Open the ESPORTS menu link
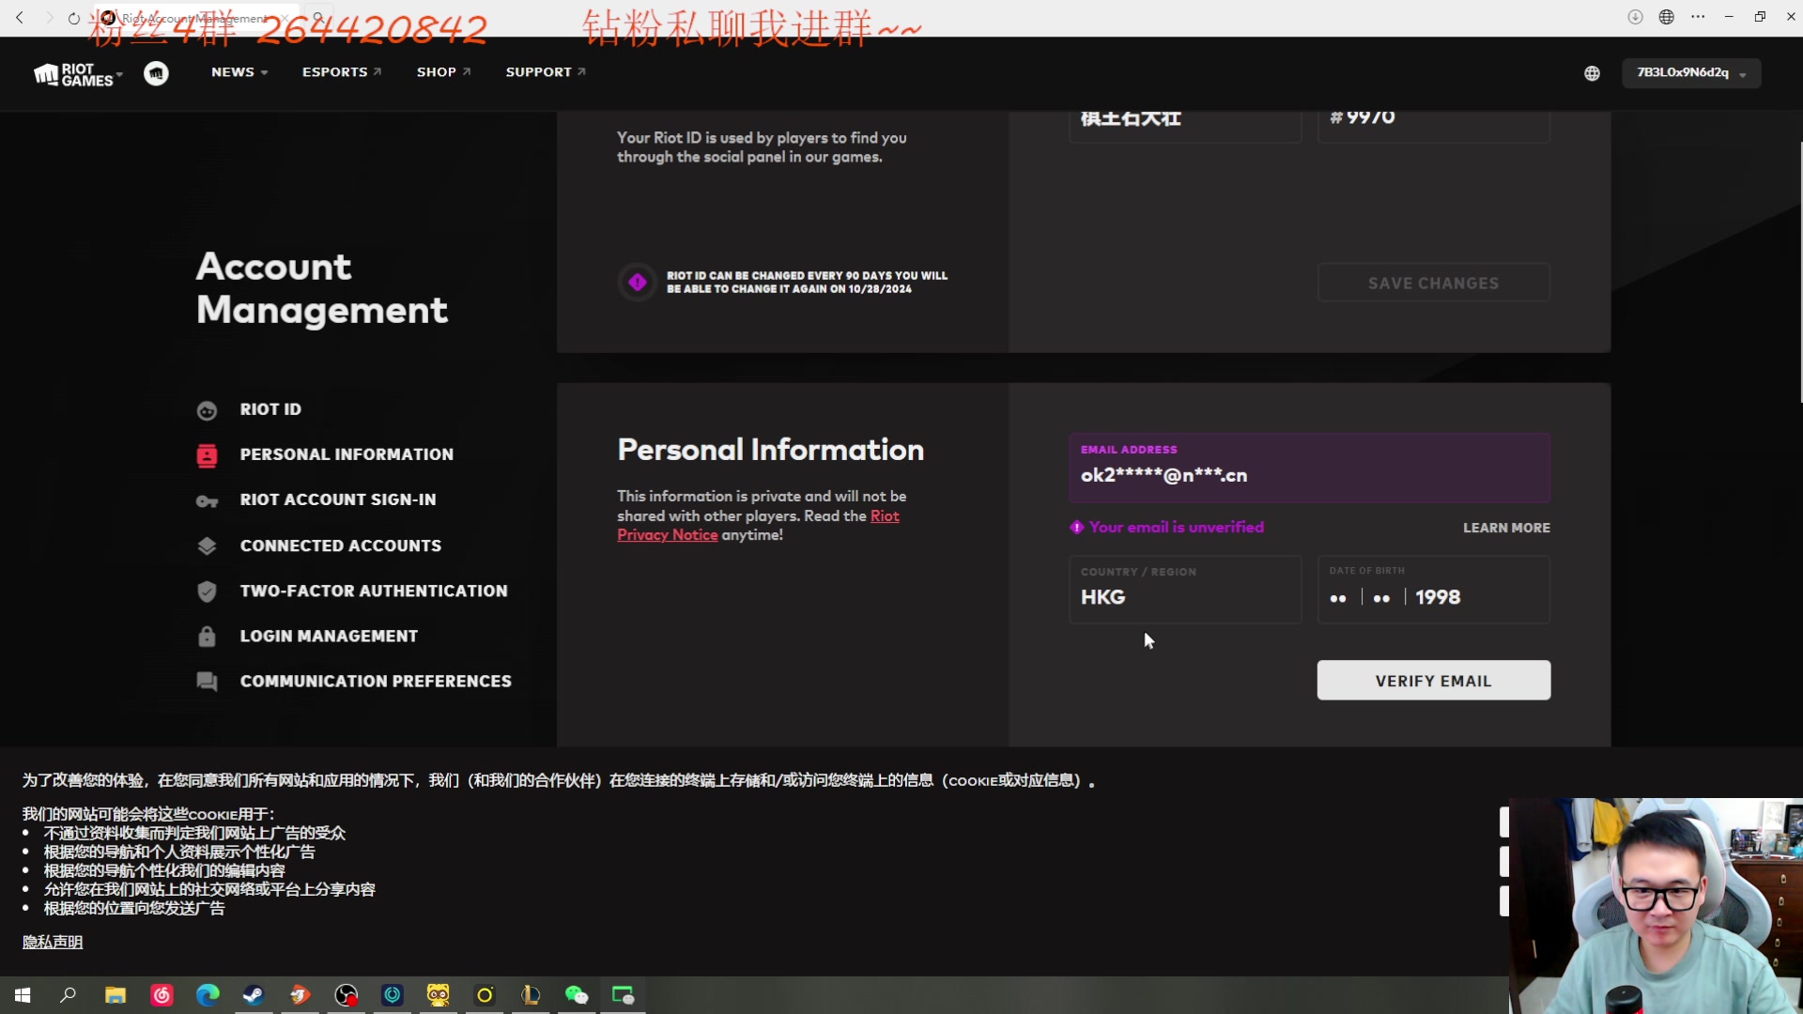The width and height of the screenshot is (1803, 1014). 342,72
